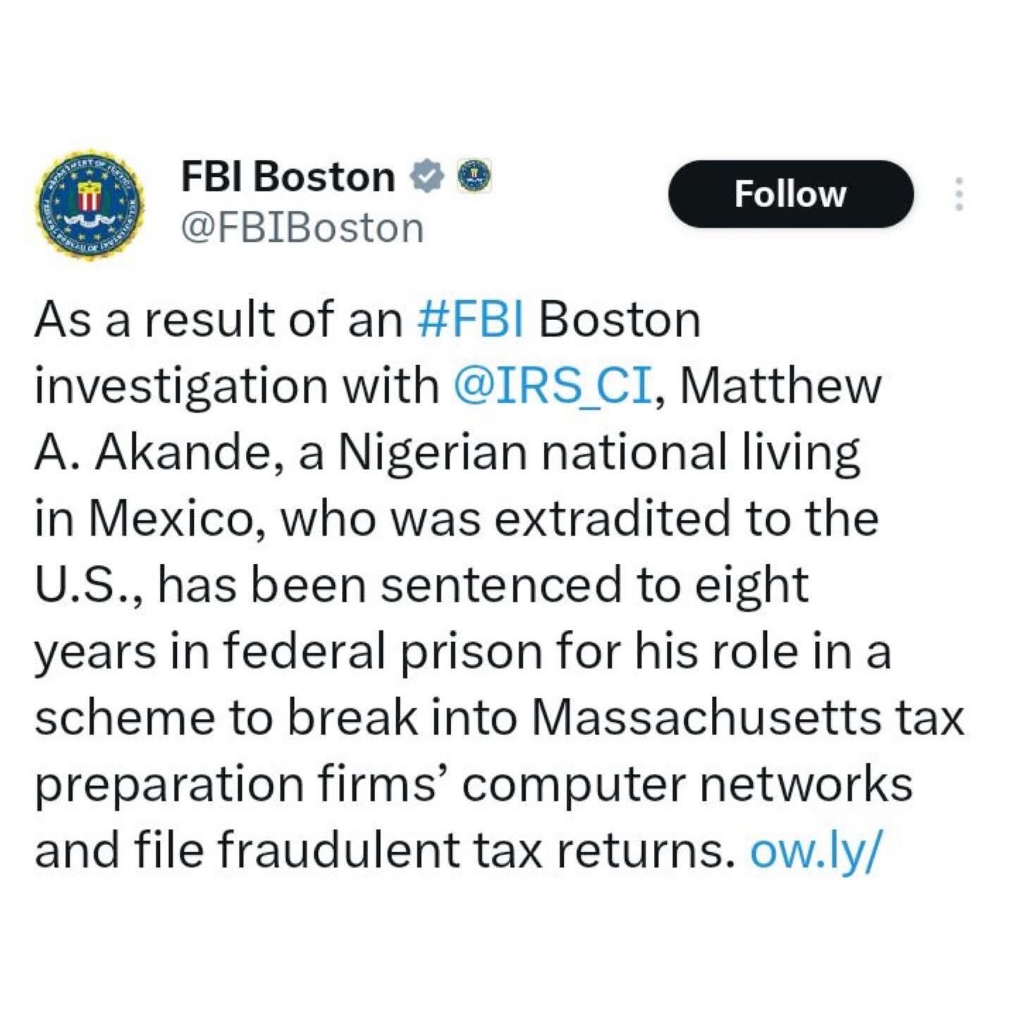Open the three-dot more options menu
Screen dimensions: 1015x1015
click(x=958, y=194)
